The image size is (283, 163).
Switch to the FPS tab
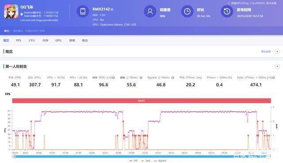[19, 40]
